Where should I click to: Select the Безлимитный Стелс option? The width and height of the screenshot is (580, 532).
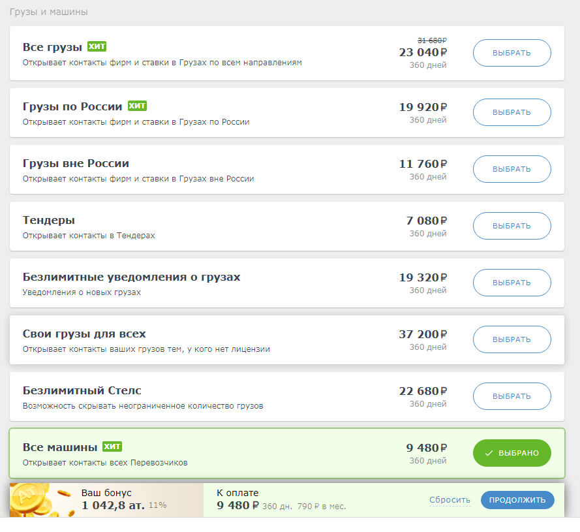tap(511, 396)
